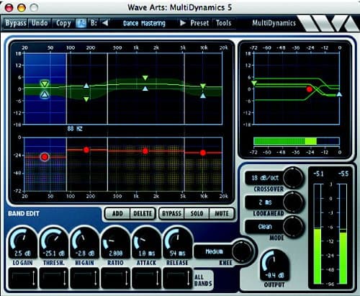
Task: Click blue triangle on transfer curve right edge
Action: [339, 94]
